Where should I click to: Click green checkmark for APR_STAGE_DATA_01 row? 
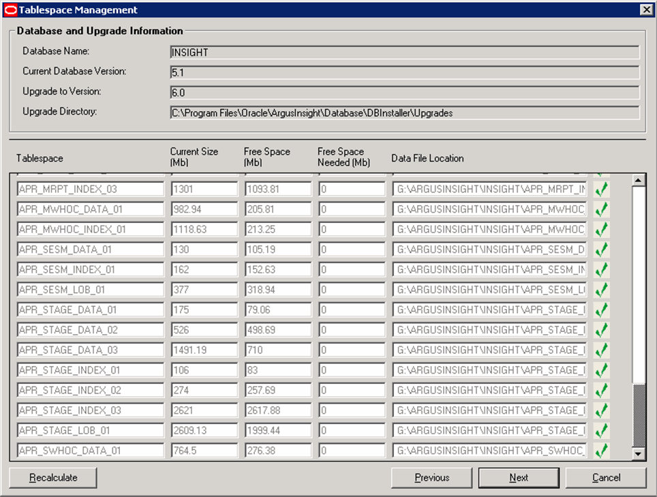[601, 310]
